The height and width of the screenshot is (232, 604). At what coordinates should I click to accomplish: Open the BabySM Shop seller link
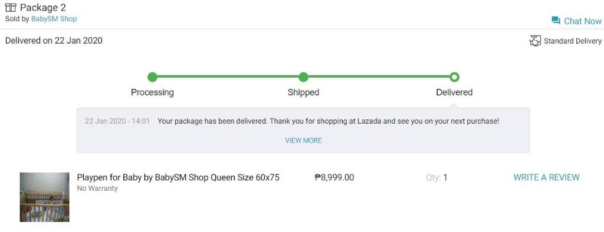tap(54, 19)
